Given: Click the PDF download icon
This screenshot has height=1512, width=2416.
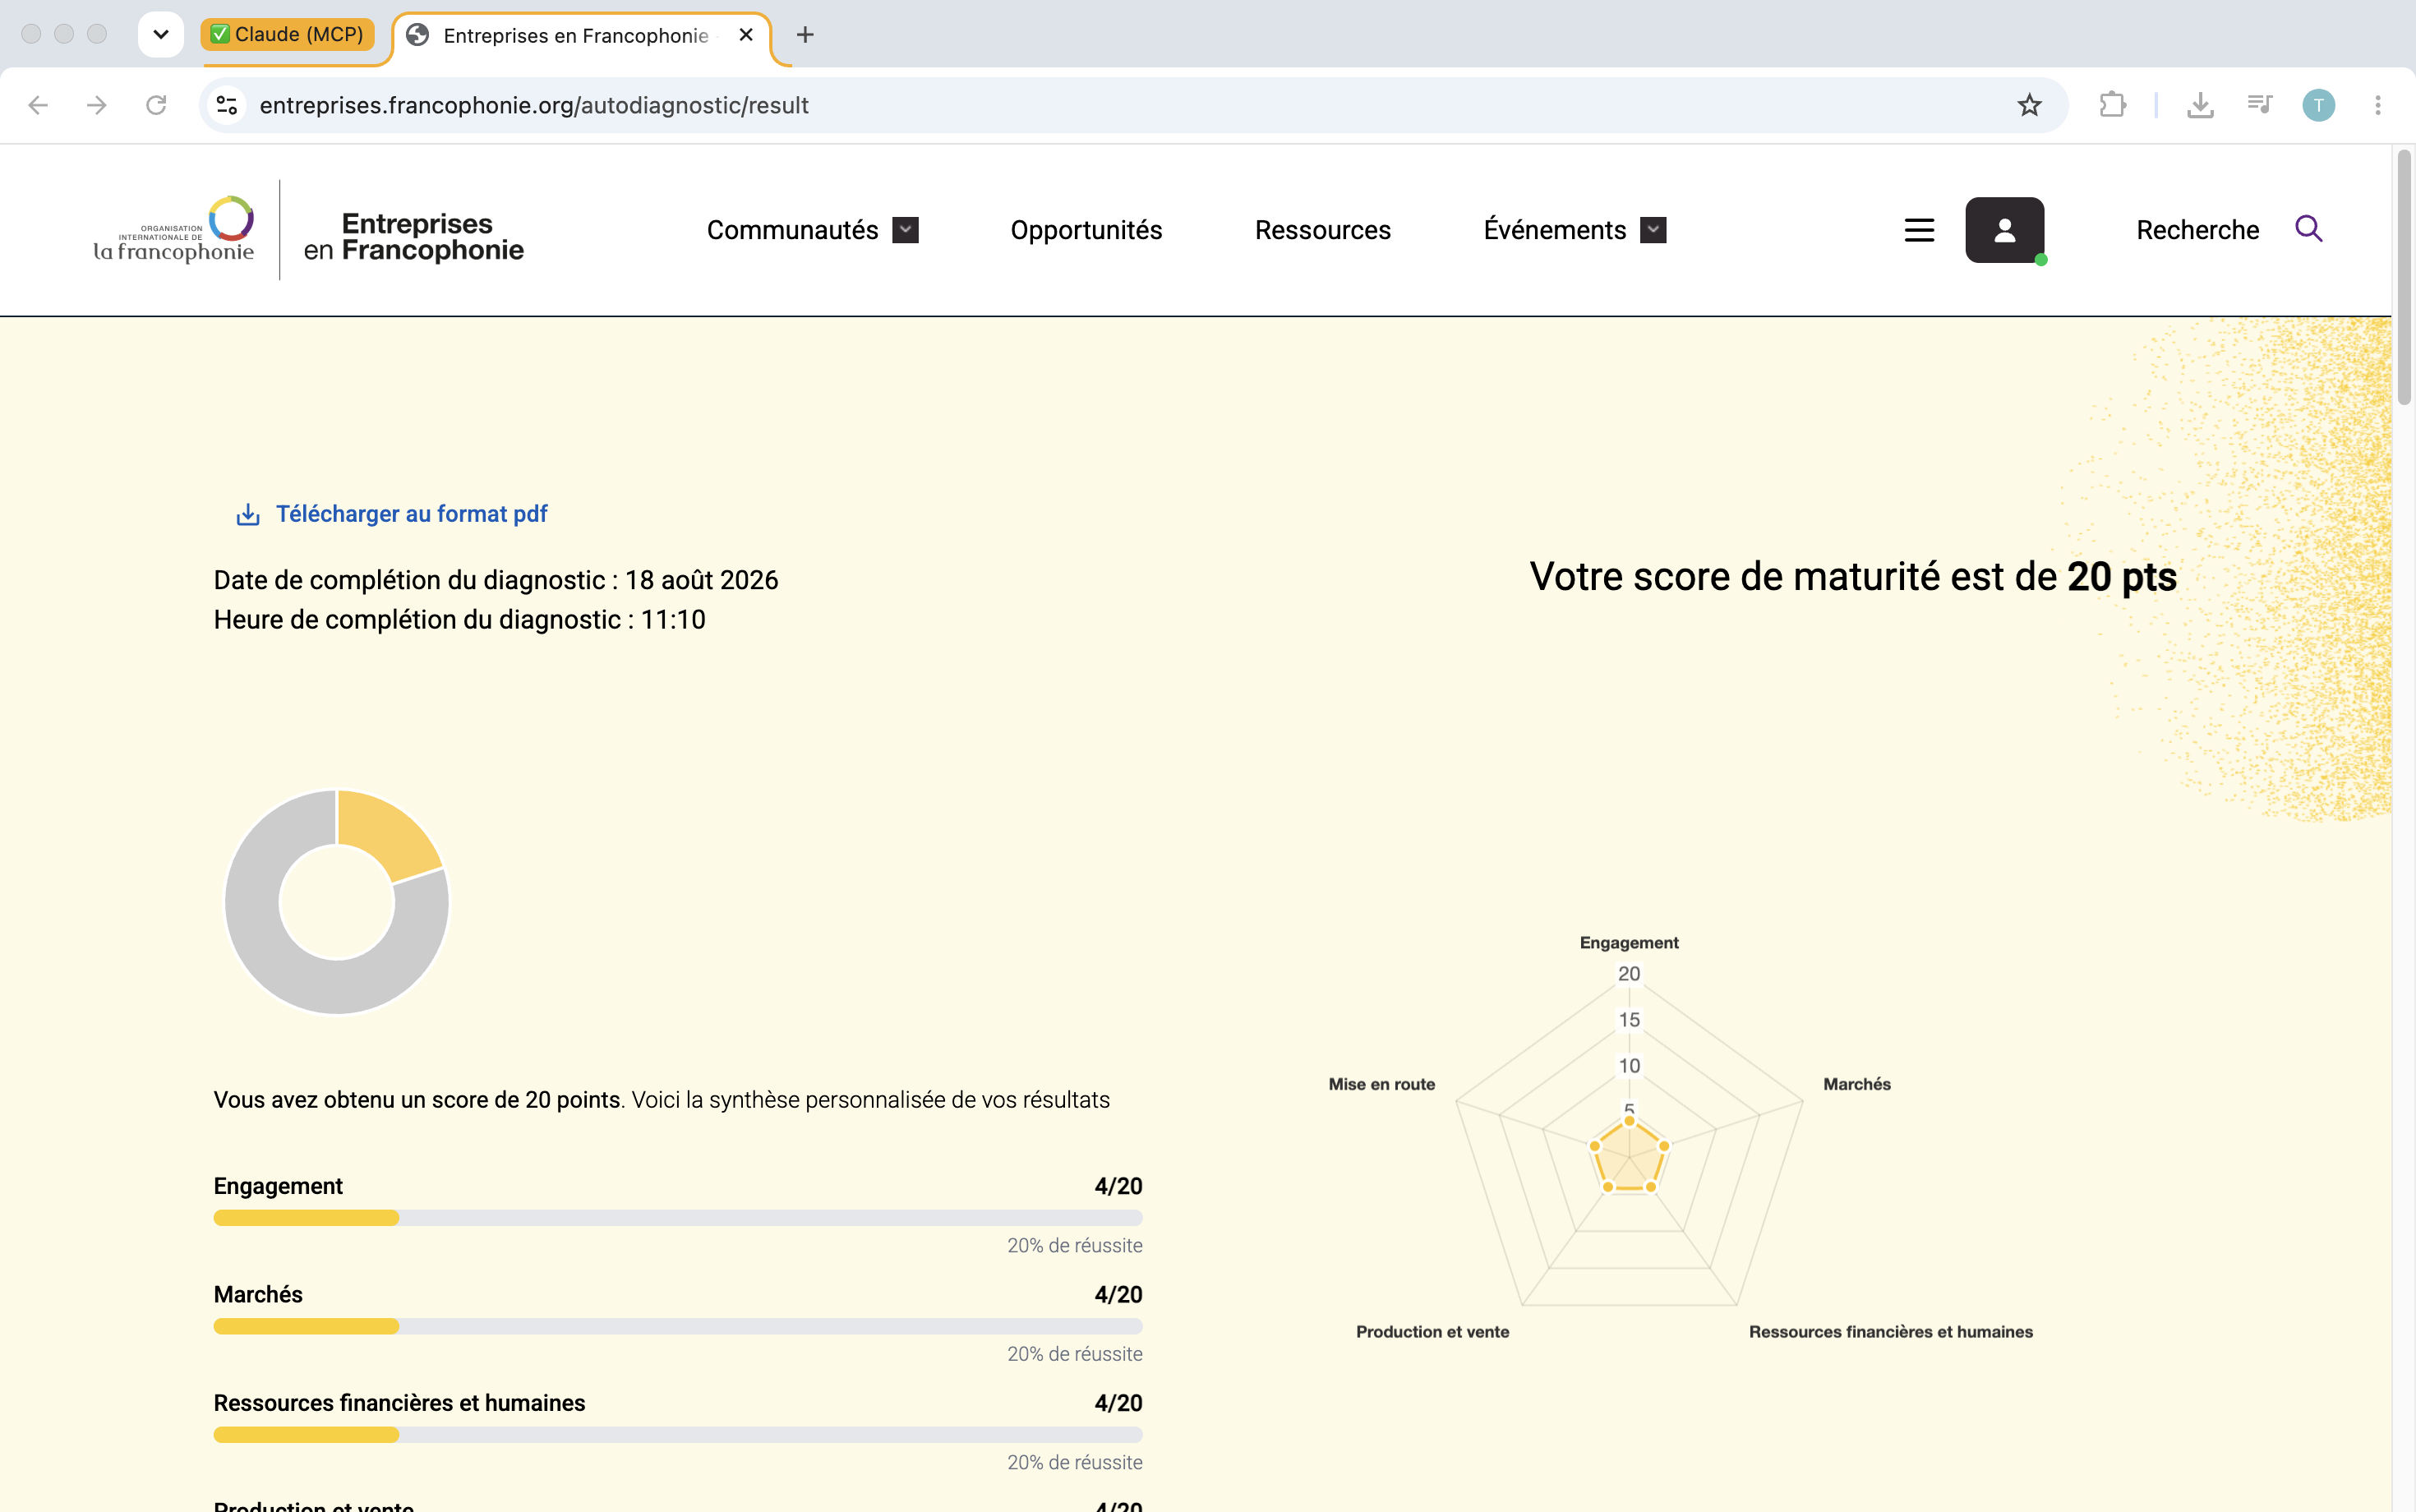Looking at the screenshot, I should pyautogui.click(x=248, y=514).
